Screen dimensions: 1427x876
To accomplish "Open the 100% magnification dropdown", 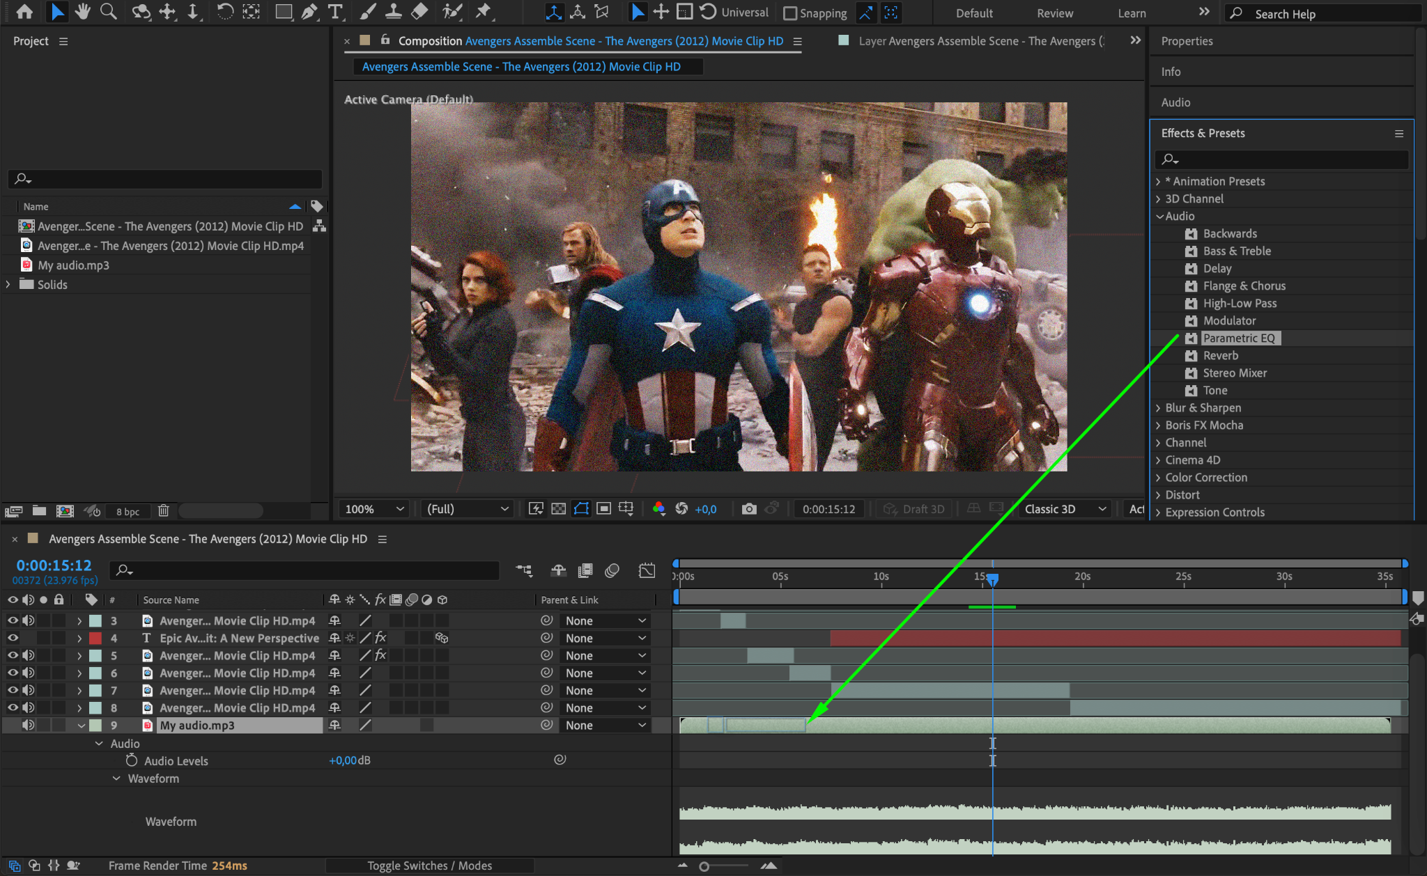I will [374, 509].
